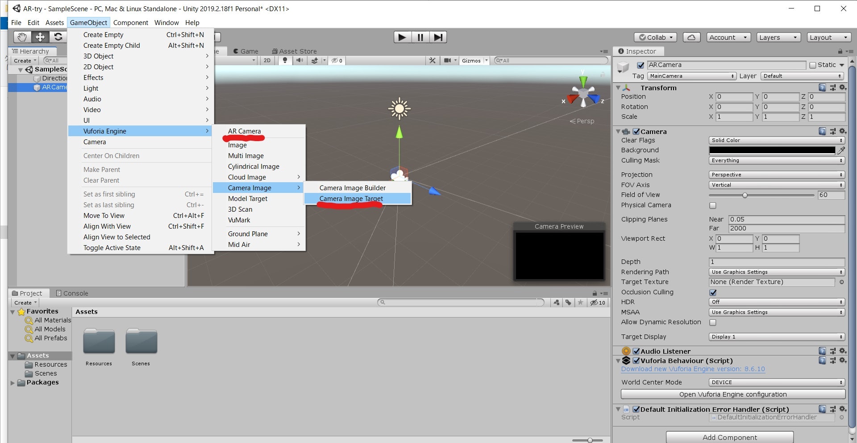This screenshot has width=857, height=443.
Task: Save search star icon in Project
Action: tap(580, 302)
